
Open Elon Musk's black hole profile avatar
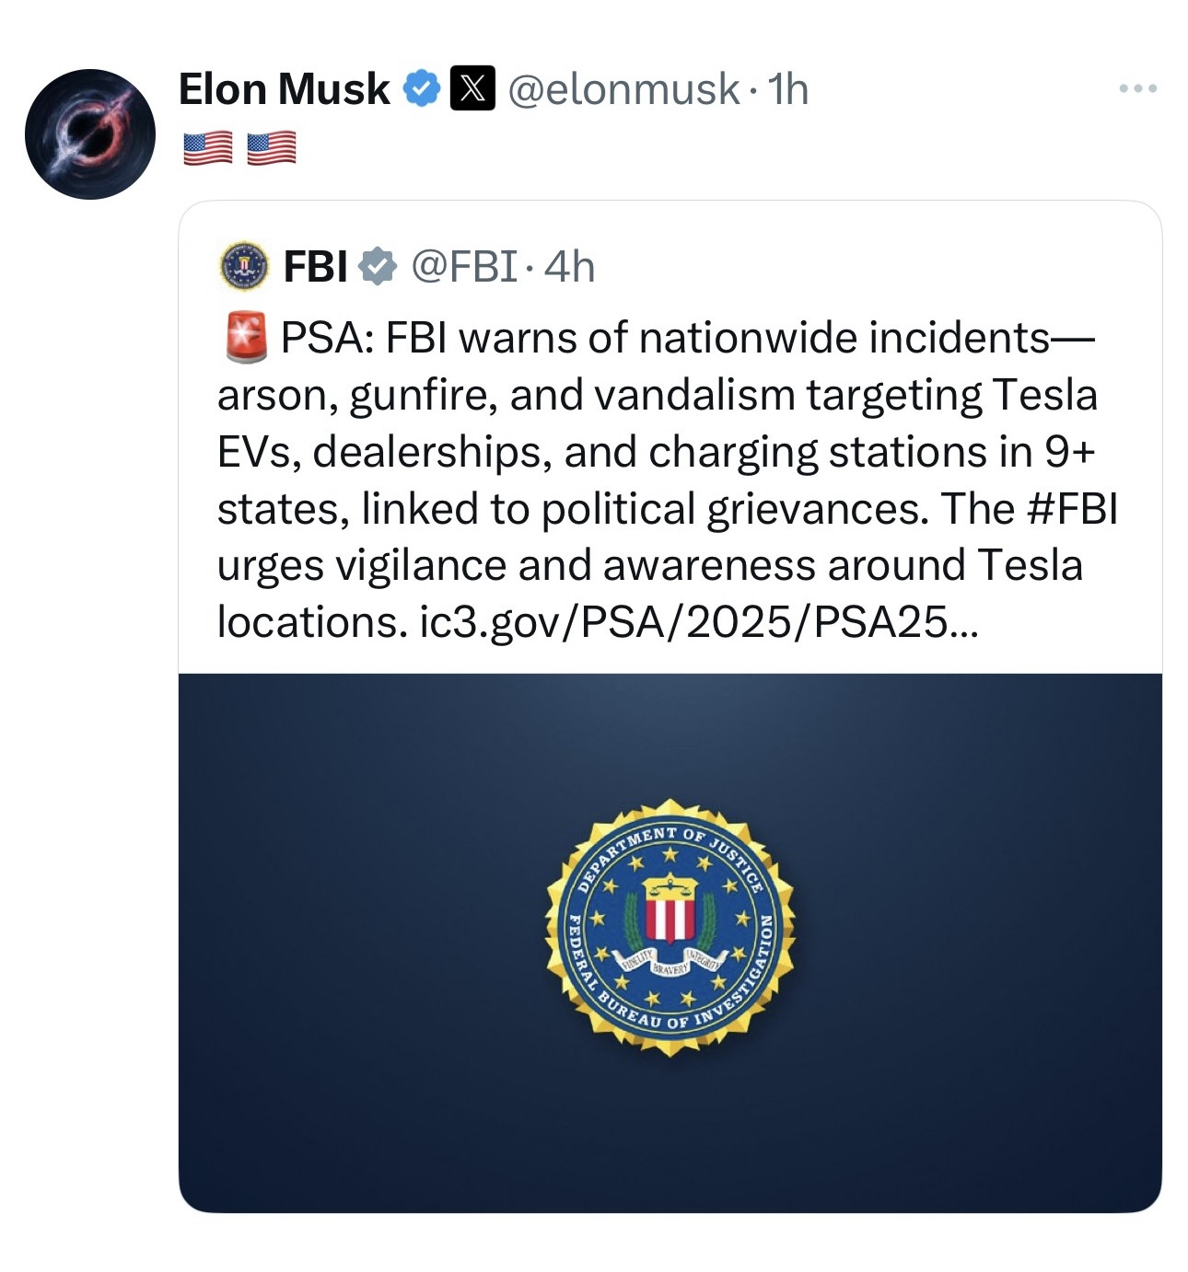90,134
